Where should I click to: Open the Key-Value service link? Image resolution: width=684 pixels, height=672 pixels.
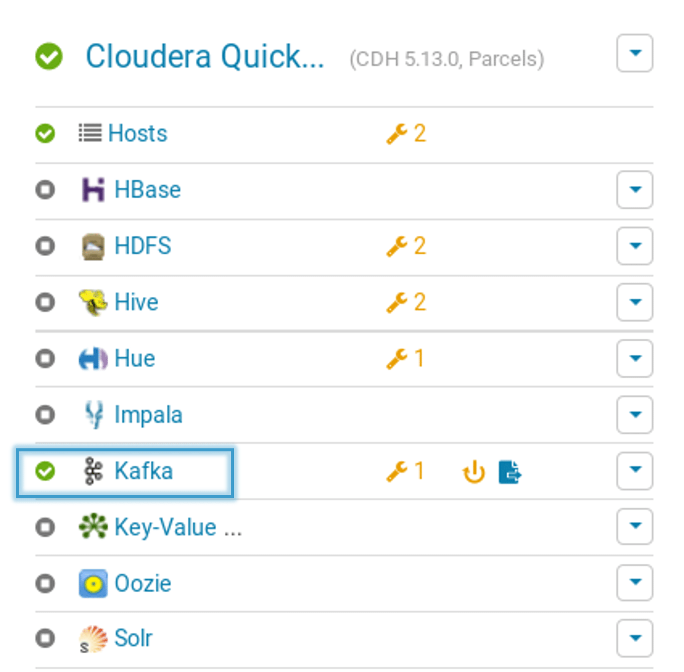(178, 527)
